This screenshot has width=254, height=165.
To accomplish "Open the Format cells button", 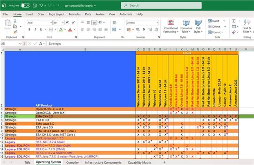I will 215,32.
